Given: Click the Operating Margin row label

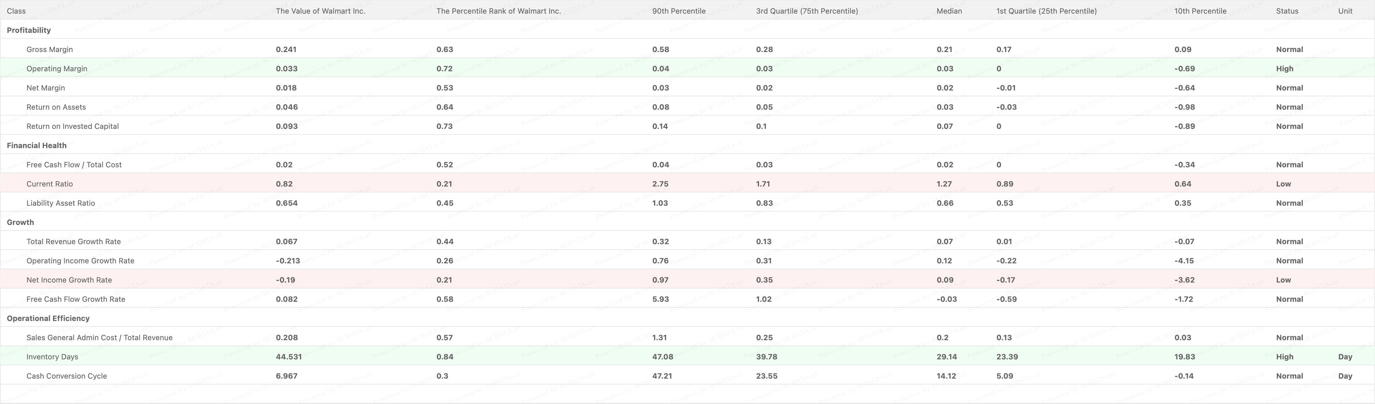Looking at the screenshot, I should coord(57,68).
